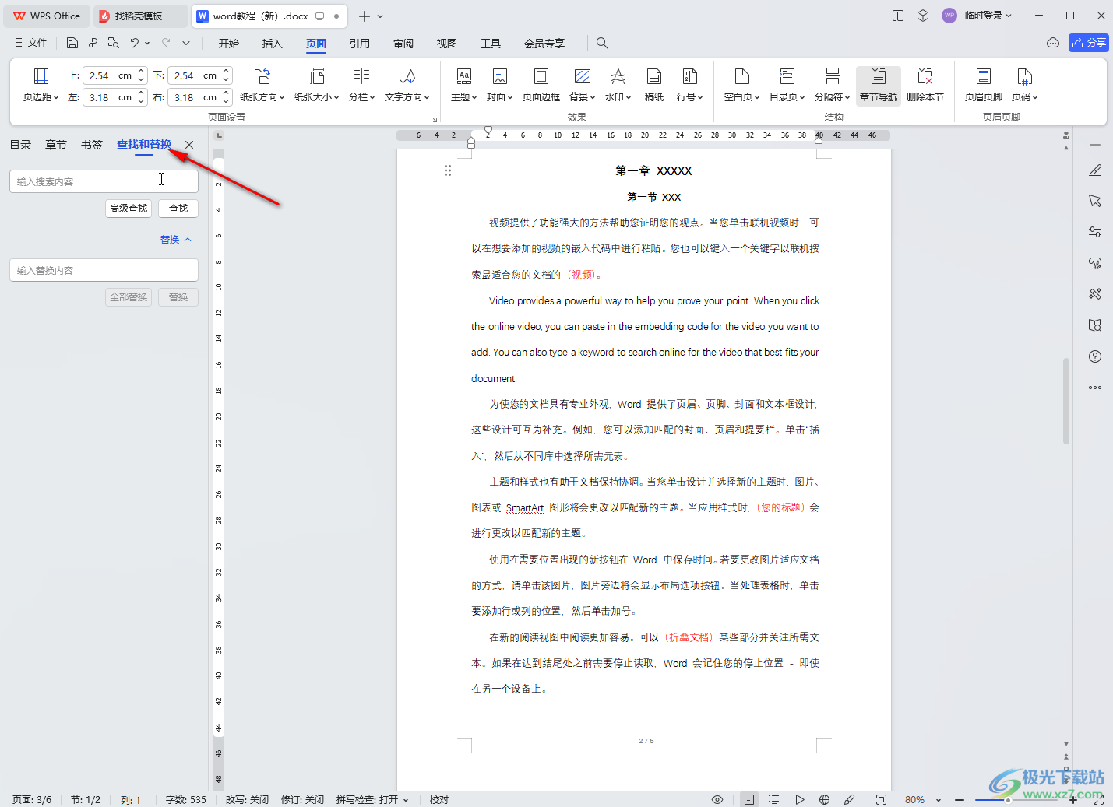Switch to the References ribbon tab
1113x807 pixels.
click(x=360, y=44)
